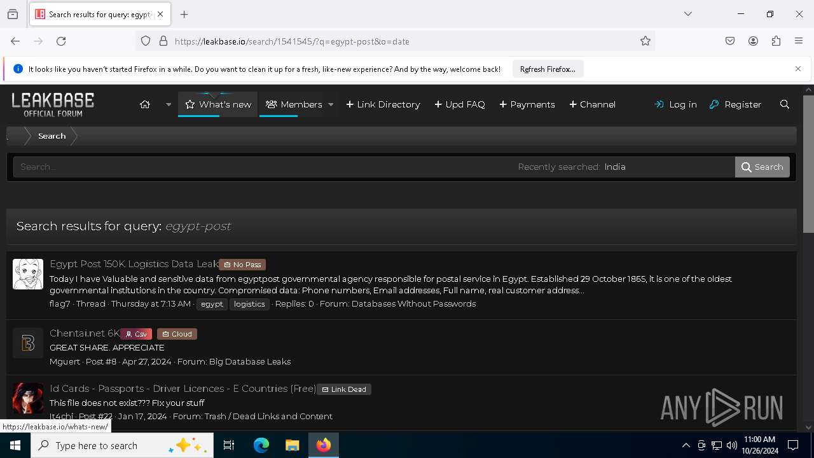Click the Search breadcrumb

(x=52, y=136)
